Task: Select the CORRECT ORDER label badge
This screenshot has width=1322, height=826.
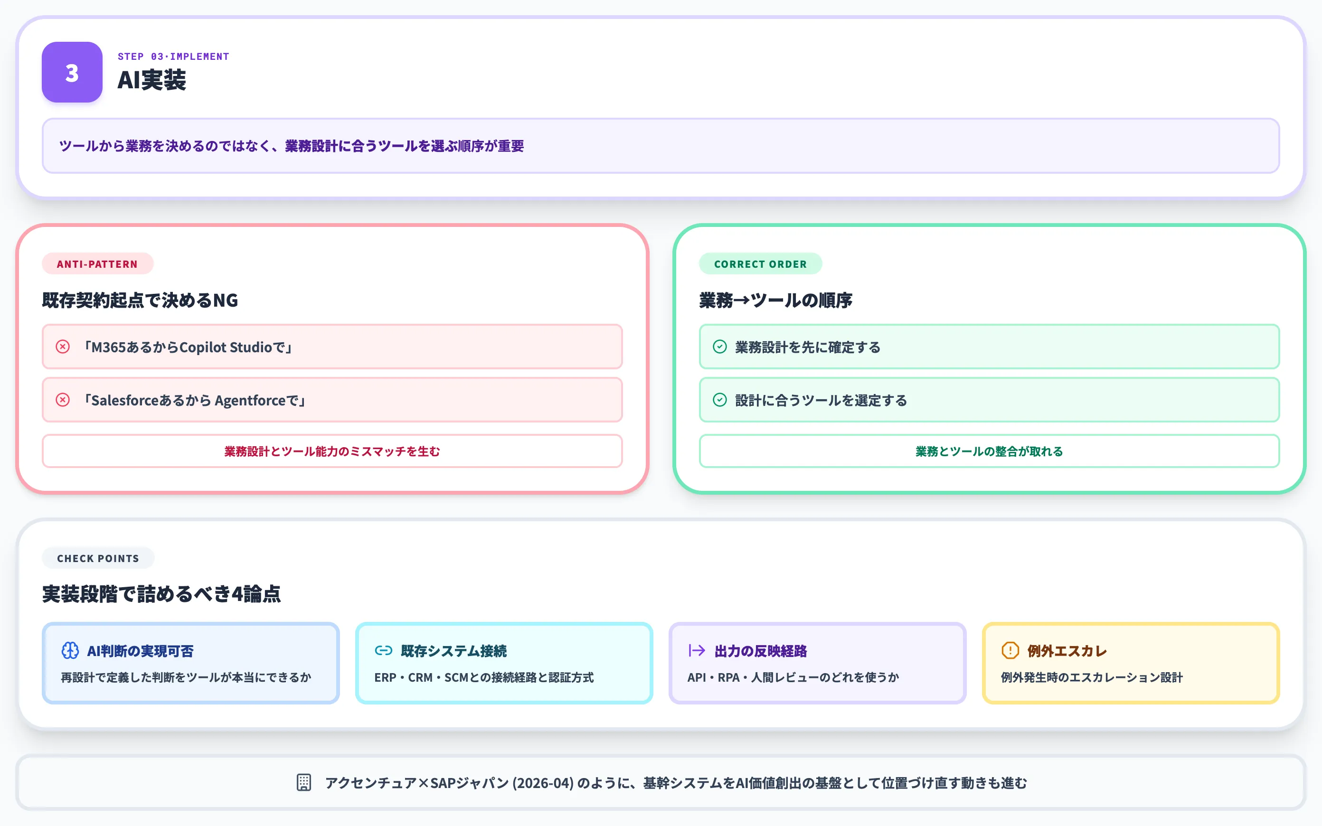Action: [x=760, y=264]
